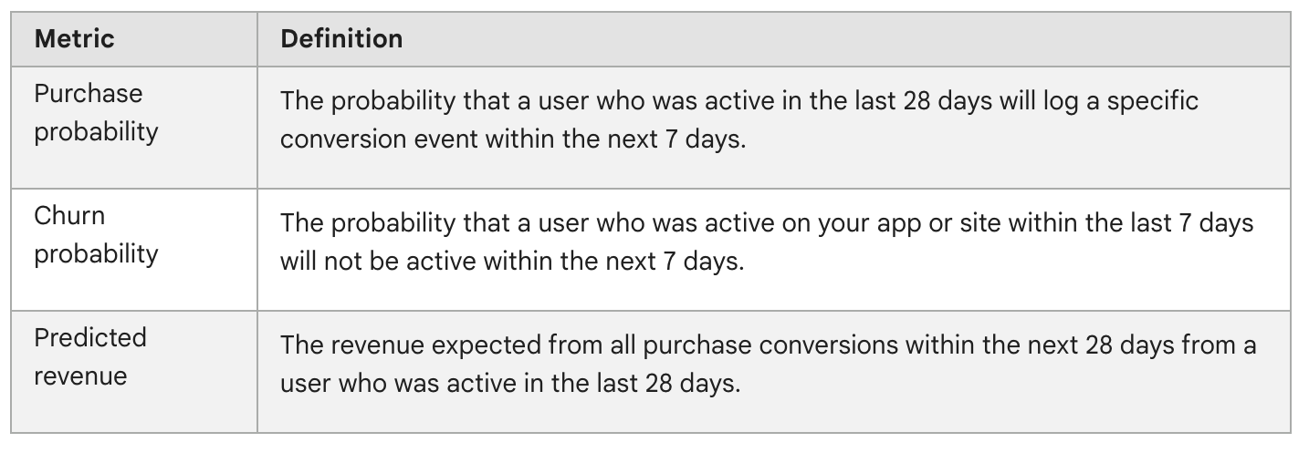Click the word 'Predicted' in third row
Viewport: 1309px width, 463px height.
tap(90, 338)
